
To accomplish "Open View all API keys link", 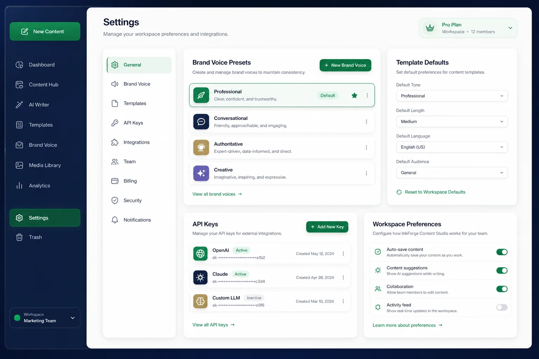I will click(x=213, y=325).
